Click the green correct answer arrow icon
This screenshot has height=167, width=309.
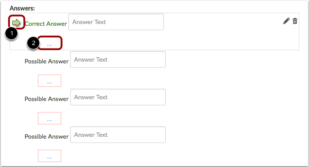(16, 23)
